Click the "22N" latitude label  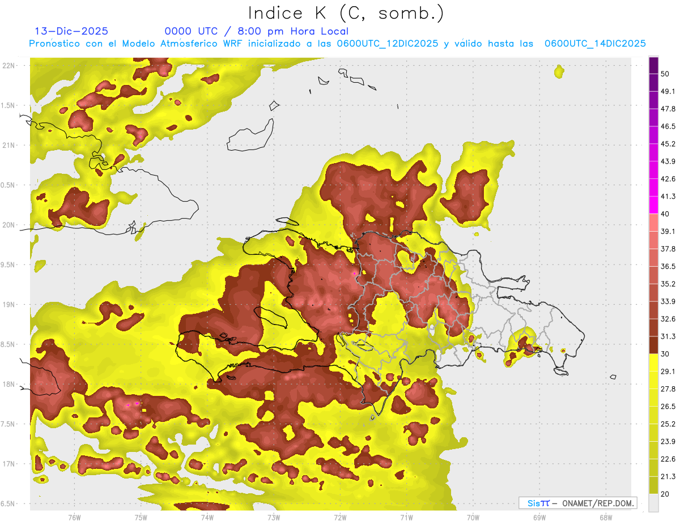click(x=8, y=65)
